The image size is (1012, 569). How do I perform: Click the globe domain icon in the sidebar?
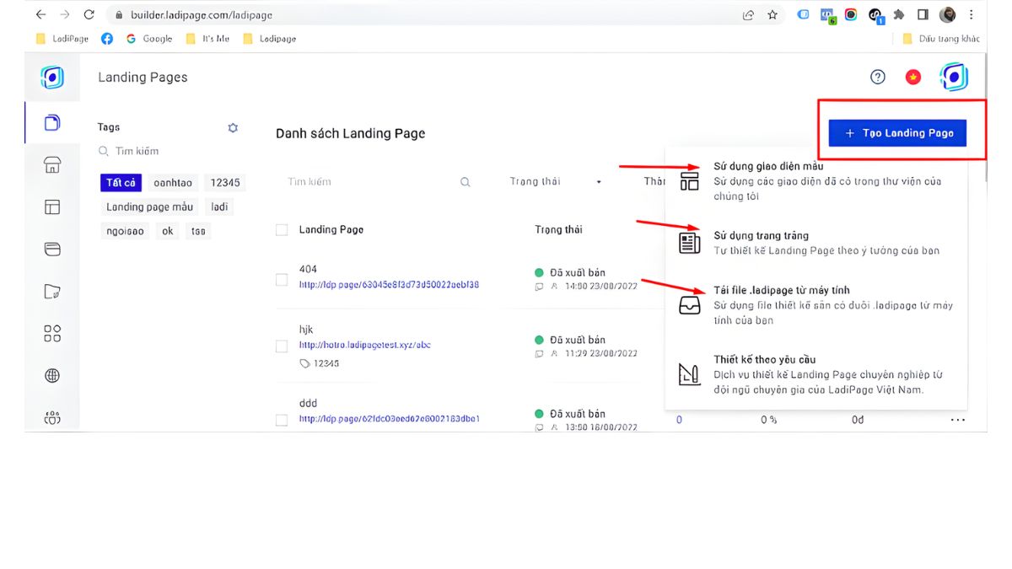point(52,376)
